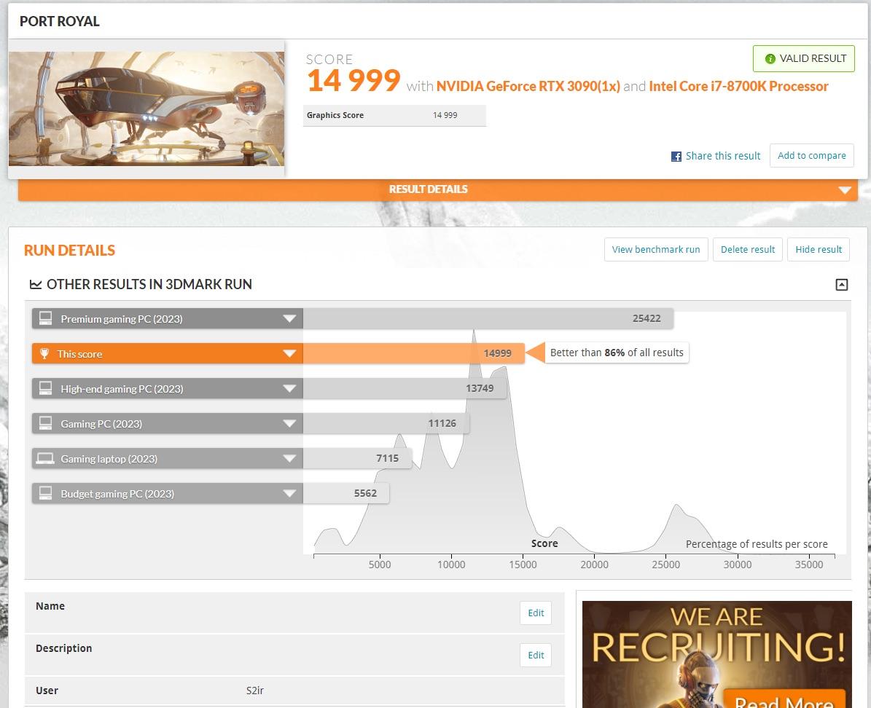Click the Percentage of results per score label
This screenshot has width=871, height=708.
pos(757,544)
